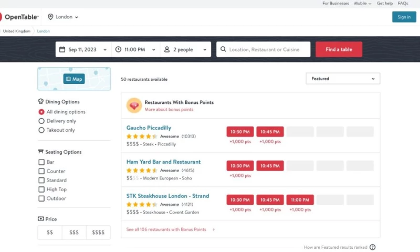Check the Bar seating checkbox

tap(41, 162)
